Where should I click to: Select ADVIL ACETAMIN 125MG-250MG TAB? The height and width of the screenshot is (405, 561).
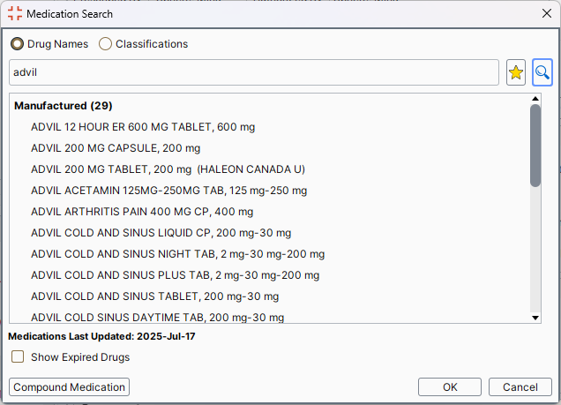pyautogui.click(x=168, y=191)
